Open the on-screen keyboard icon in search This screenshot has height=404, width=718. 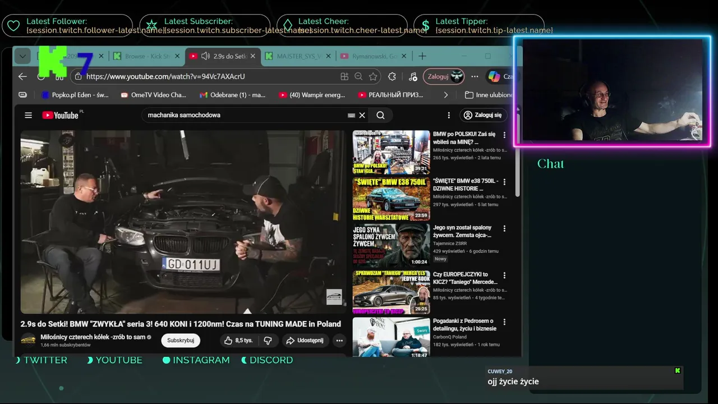click(x=351, y=115)
